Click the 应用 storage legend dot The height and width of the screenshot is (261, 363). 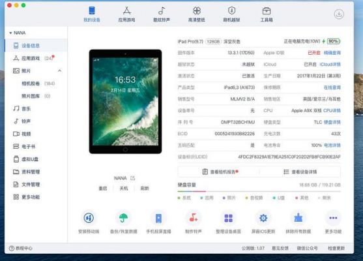201,198
